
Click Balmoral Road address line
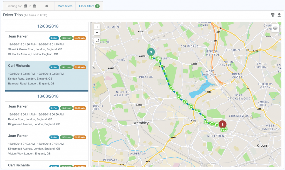[31, 84]
